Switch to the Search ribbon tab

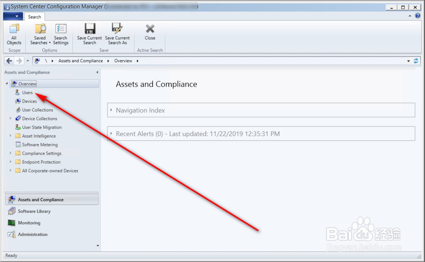click(x=34, y=17)
